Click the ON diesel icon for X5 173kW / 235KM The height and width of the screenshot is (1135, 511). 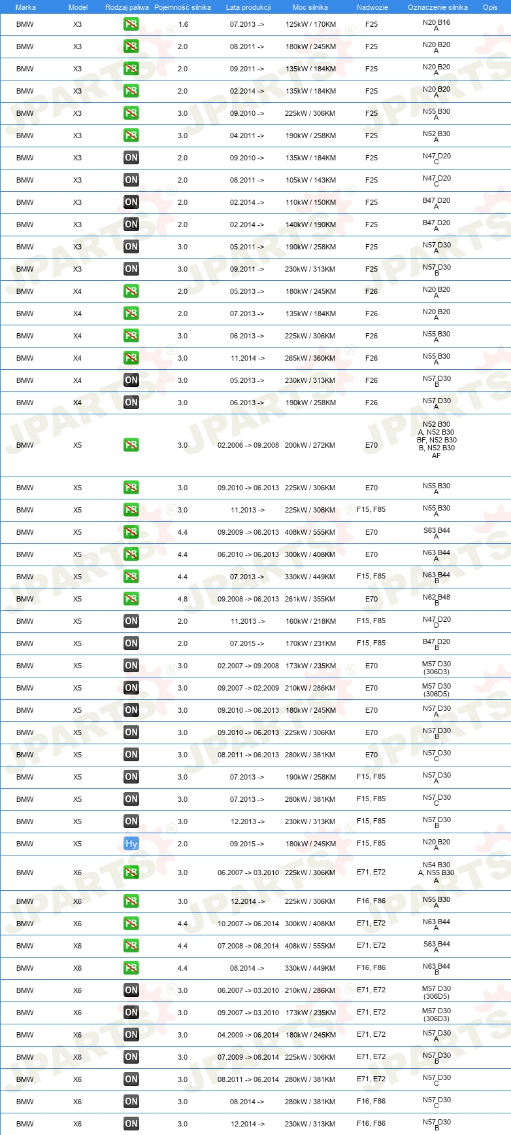[131, 666]
